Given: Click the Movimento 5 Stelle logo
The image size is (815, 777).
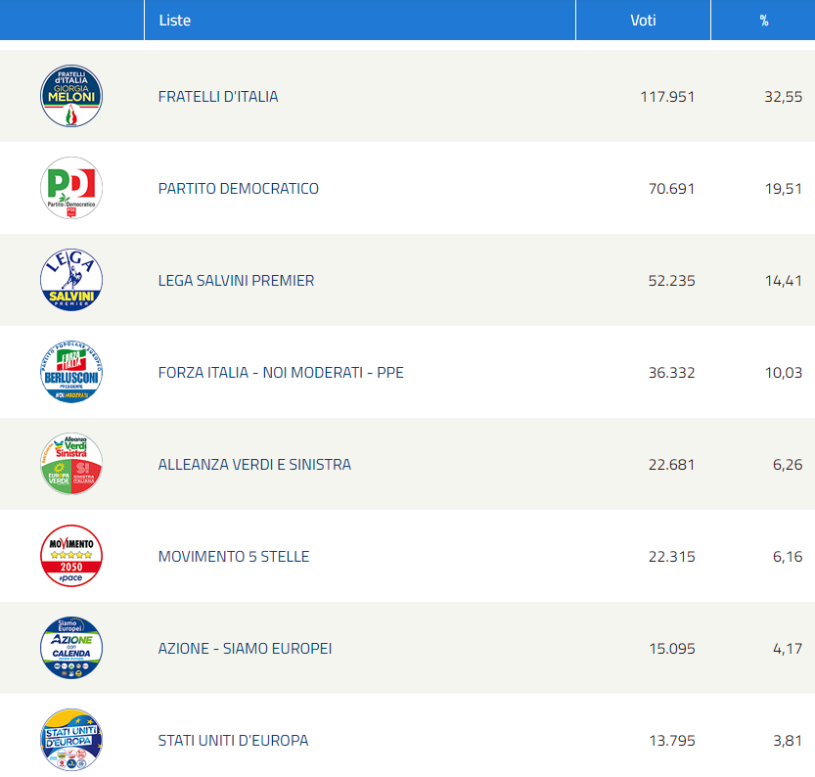Looking at the screenshot, I should 71,557.
